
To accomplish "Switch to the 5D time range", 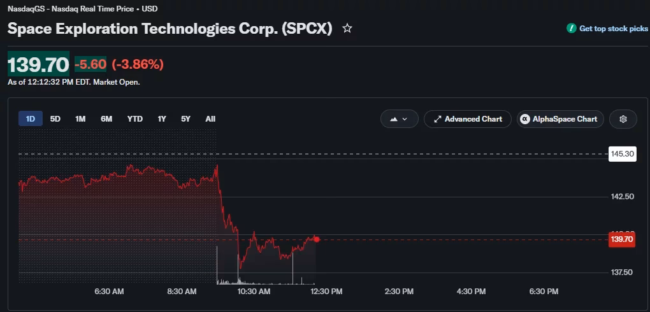I will click(x=55, y=119).
